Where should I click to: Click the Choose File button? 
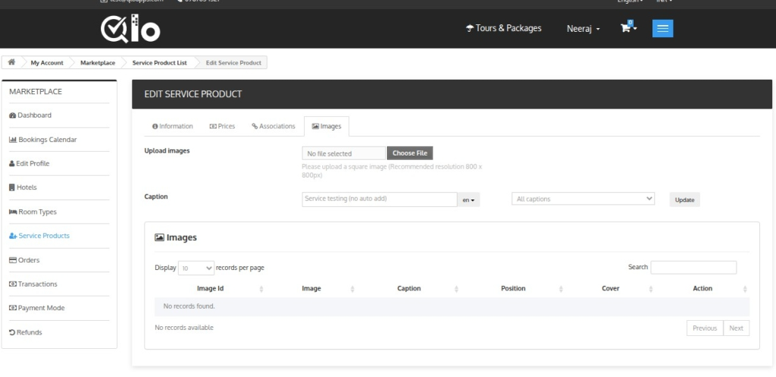pyautogui.click(x=410, y=153)
